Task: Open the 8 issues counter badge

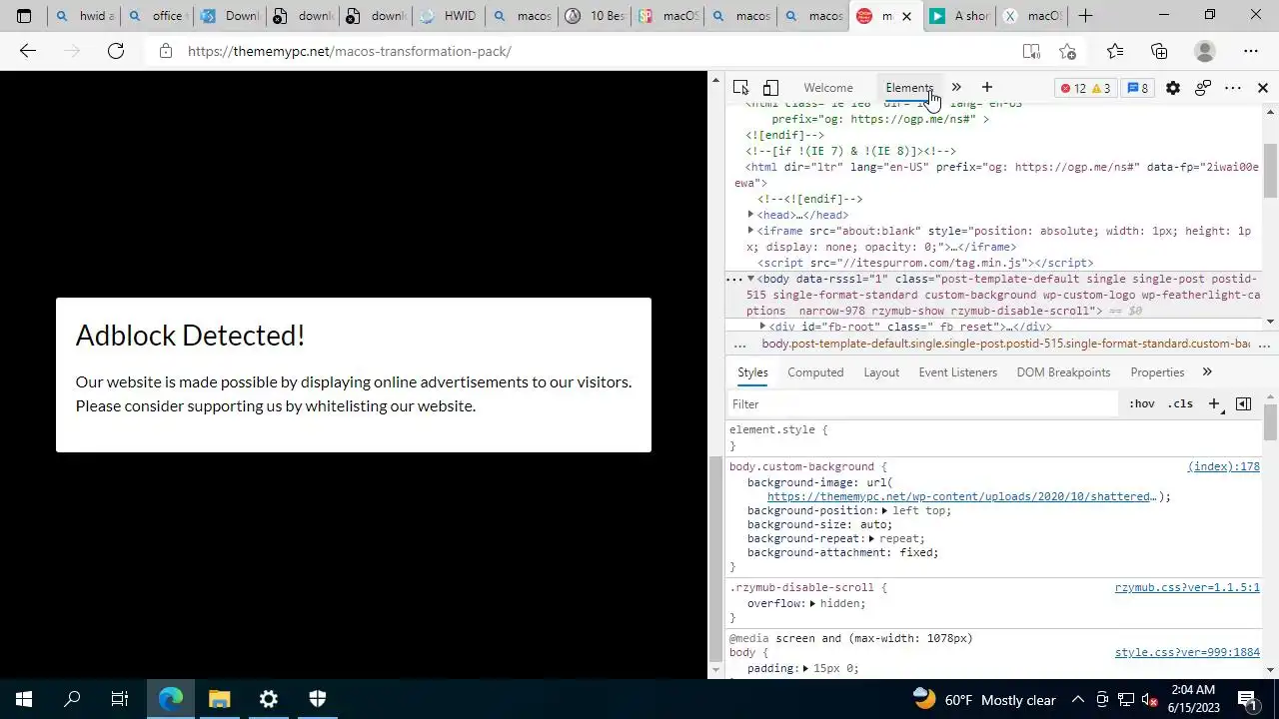Action: (x=1137, y=88)
